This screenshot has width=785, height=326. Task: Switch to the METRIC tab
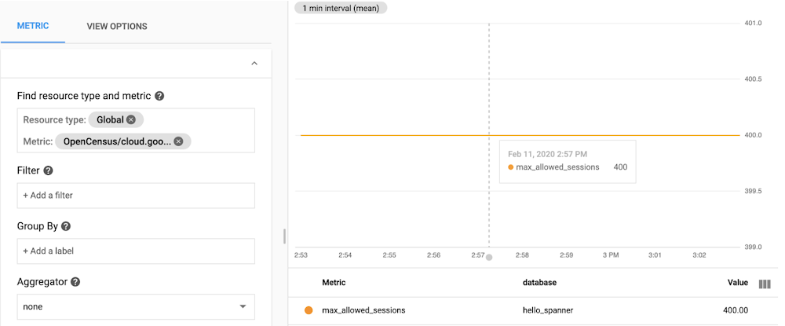(x=33, y=26)
